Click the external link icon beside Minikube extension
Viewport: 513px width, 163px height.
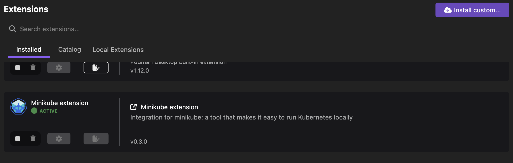[134, 107]
